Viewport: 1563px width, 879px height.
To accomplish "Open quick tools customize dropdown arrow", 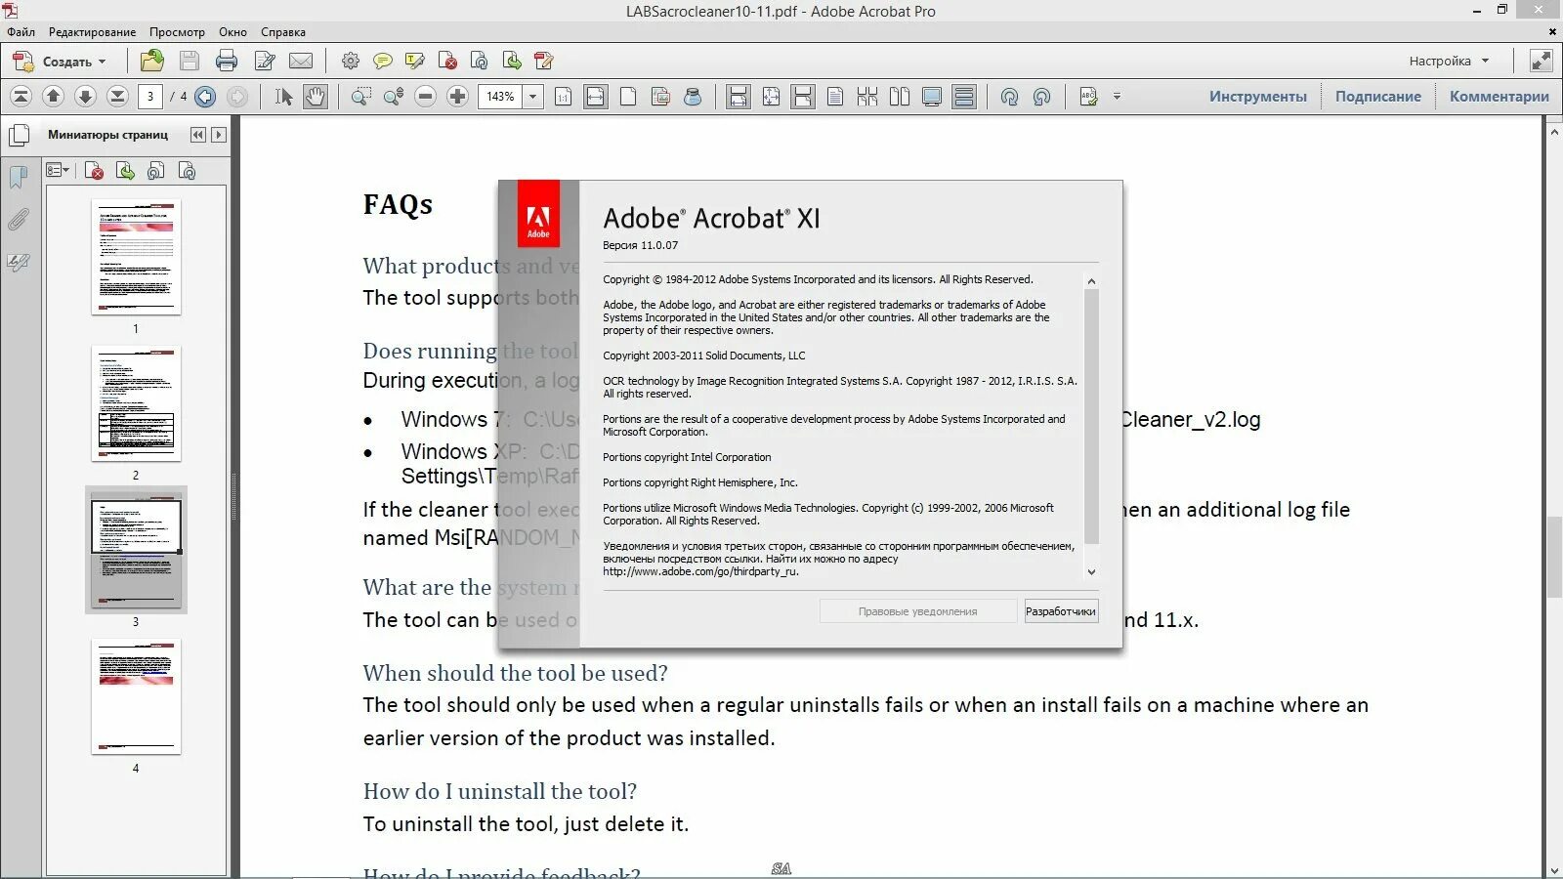I will 1117,96.
